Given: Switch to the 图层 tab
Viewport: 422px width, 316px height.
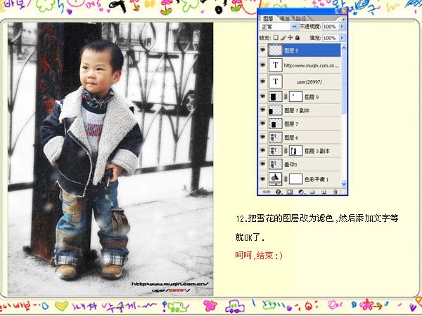Looking at the screenshot, I should 268,18.
